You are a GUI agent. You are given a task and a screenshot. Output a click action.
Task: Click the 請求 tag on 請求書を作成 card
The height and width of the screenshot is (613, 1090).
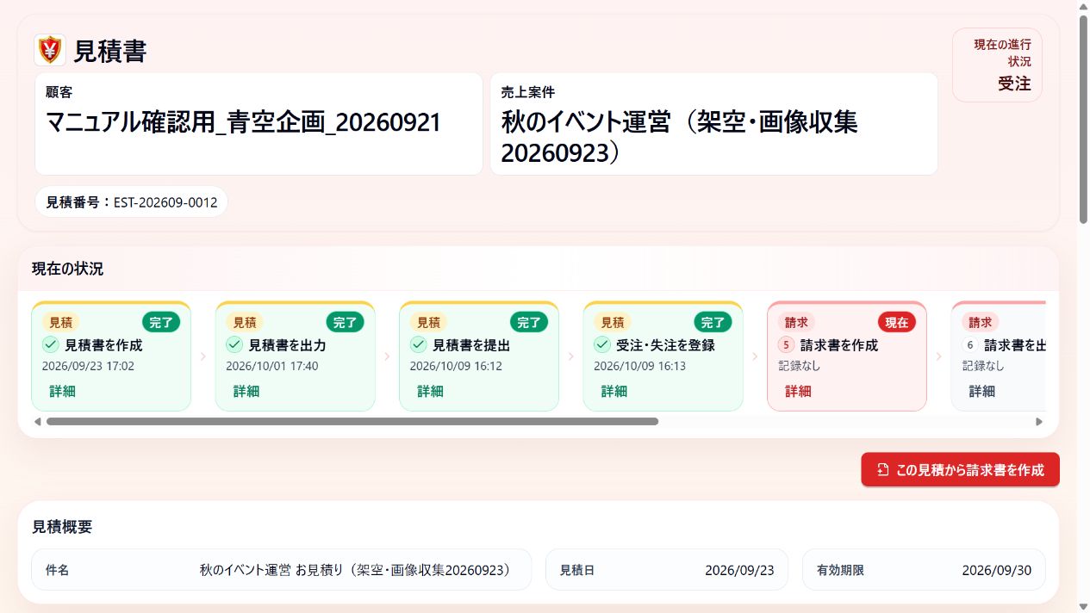796,322
